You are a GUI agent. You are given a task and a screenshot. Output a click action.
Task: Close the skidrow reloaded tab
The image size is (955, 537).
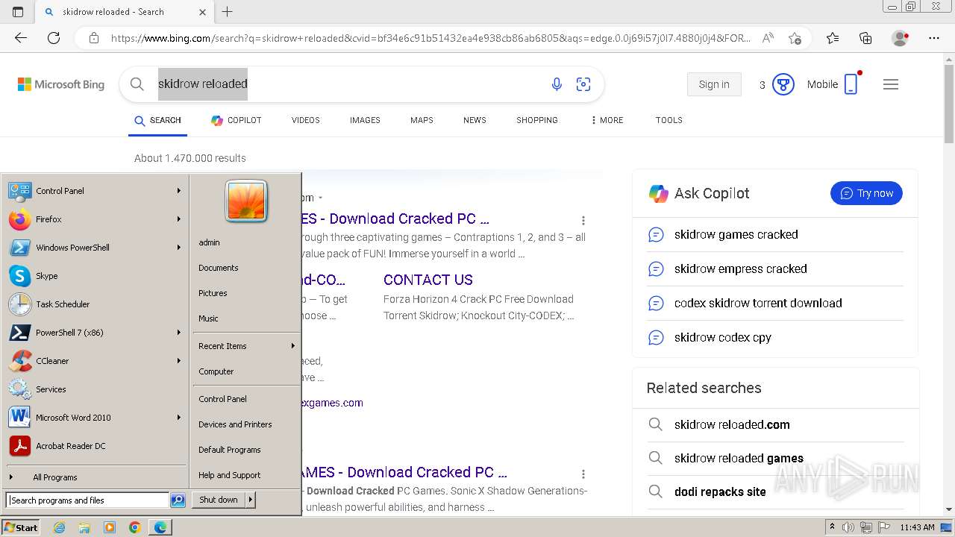click(203, 12)
